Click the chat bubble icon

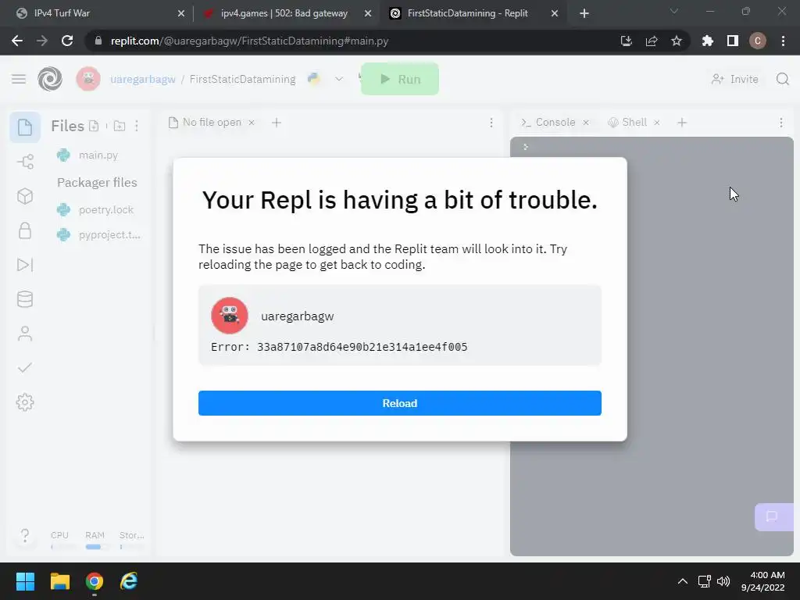click(773, 517)
